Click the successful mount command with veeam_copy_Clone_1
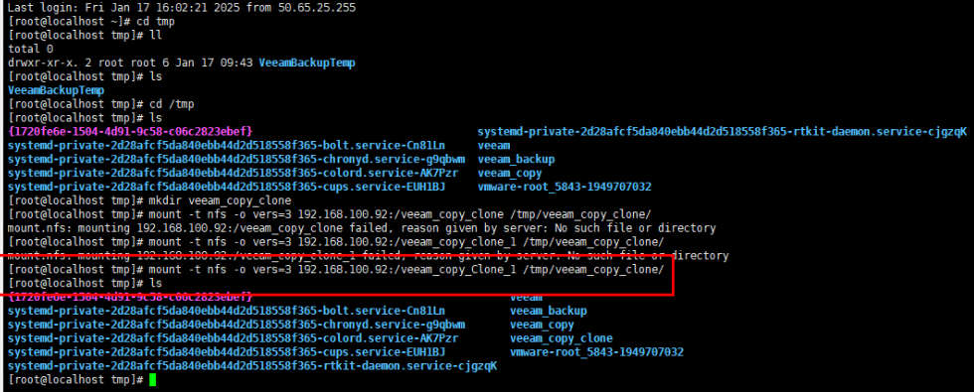 (336, 269)
